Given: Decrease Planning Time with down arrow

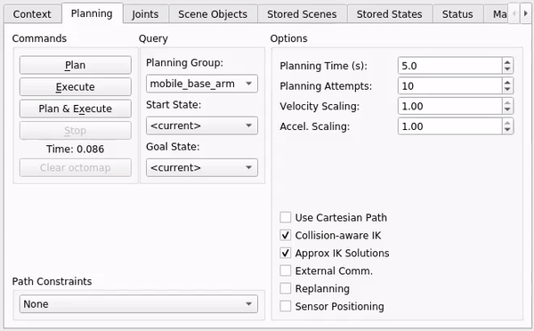Looking at the screenshot, I should (x=507, y=69).
